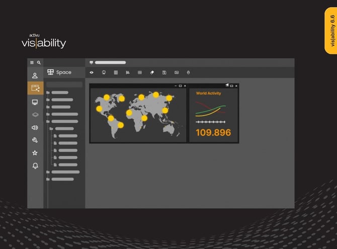Select the highlighted orange sharing sidebar icon
The height and width of the screenshot is (249, 337).
coord(36,88)
